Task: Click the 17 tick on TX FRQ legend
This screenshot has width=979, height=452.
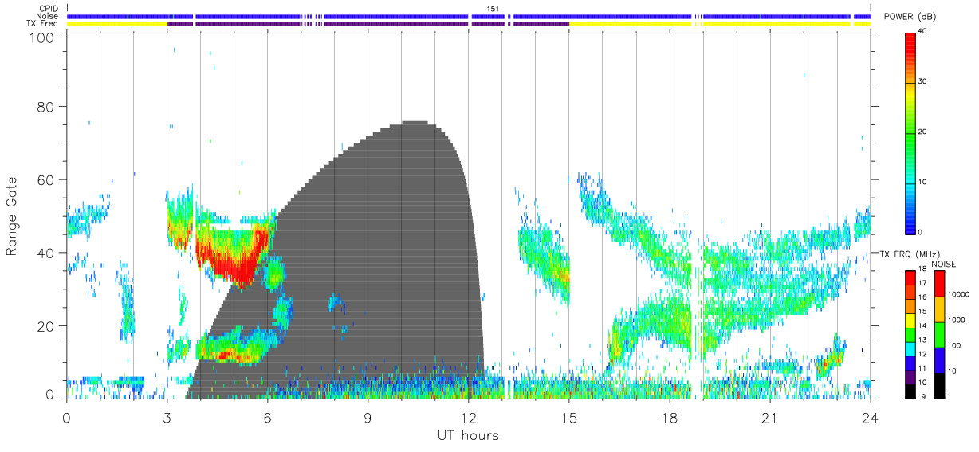Action: [x=922, y=283]
